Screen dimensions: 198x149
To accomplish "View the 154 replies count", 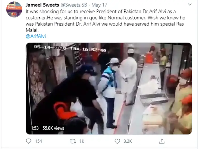I will pos(38,141).
